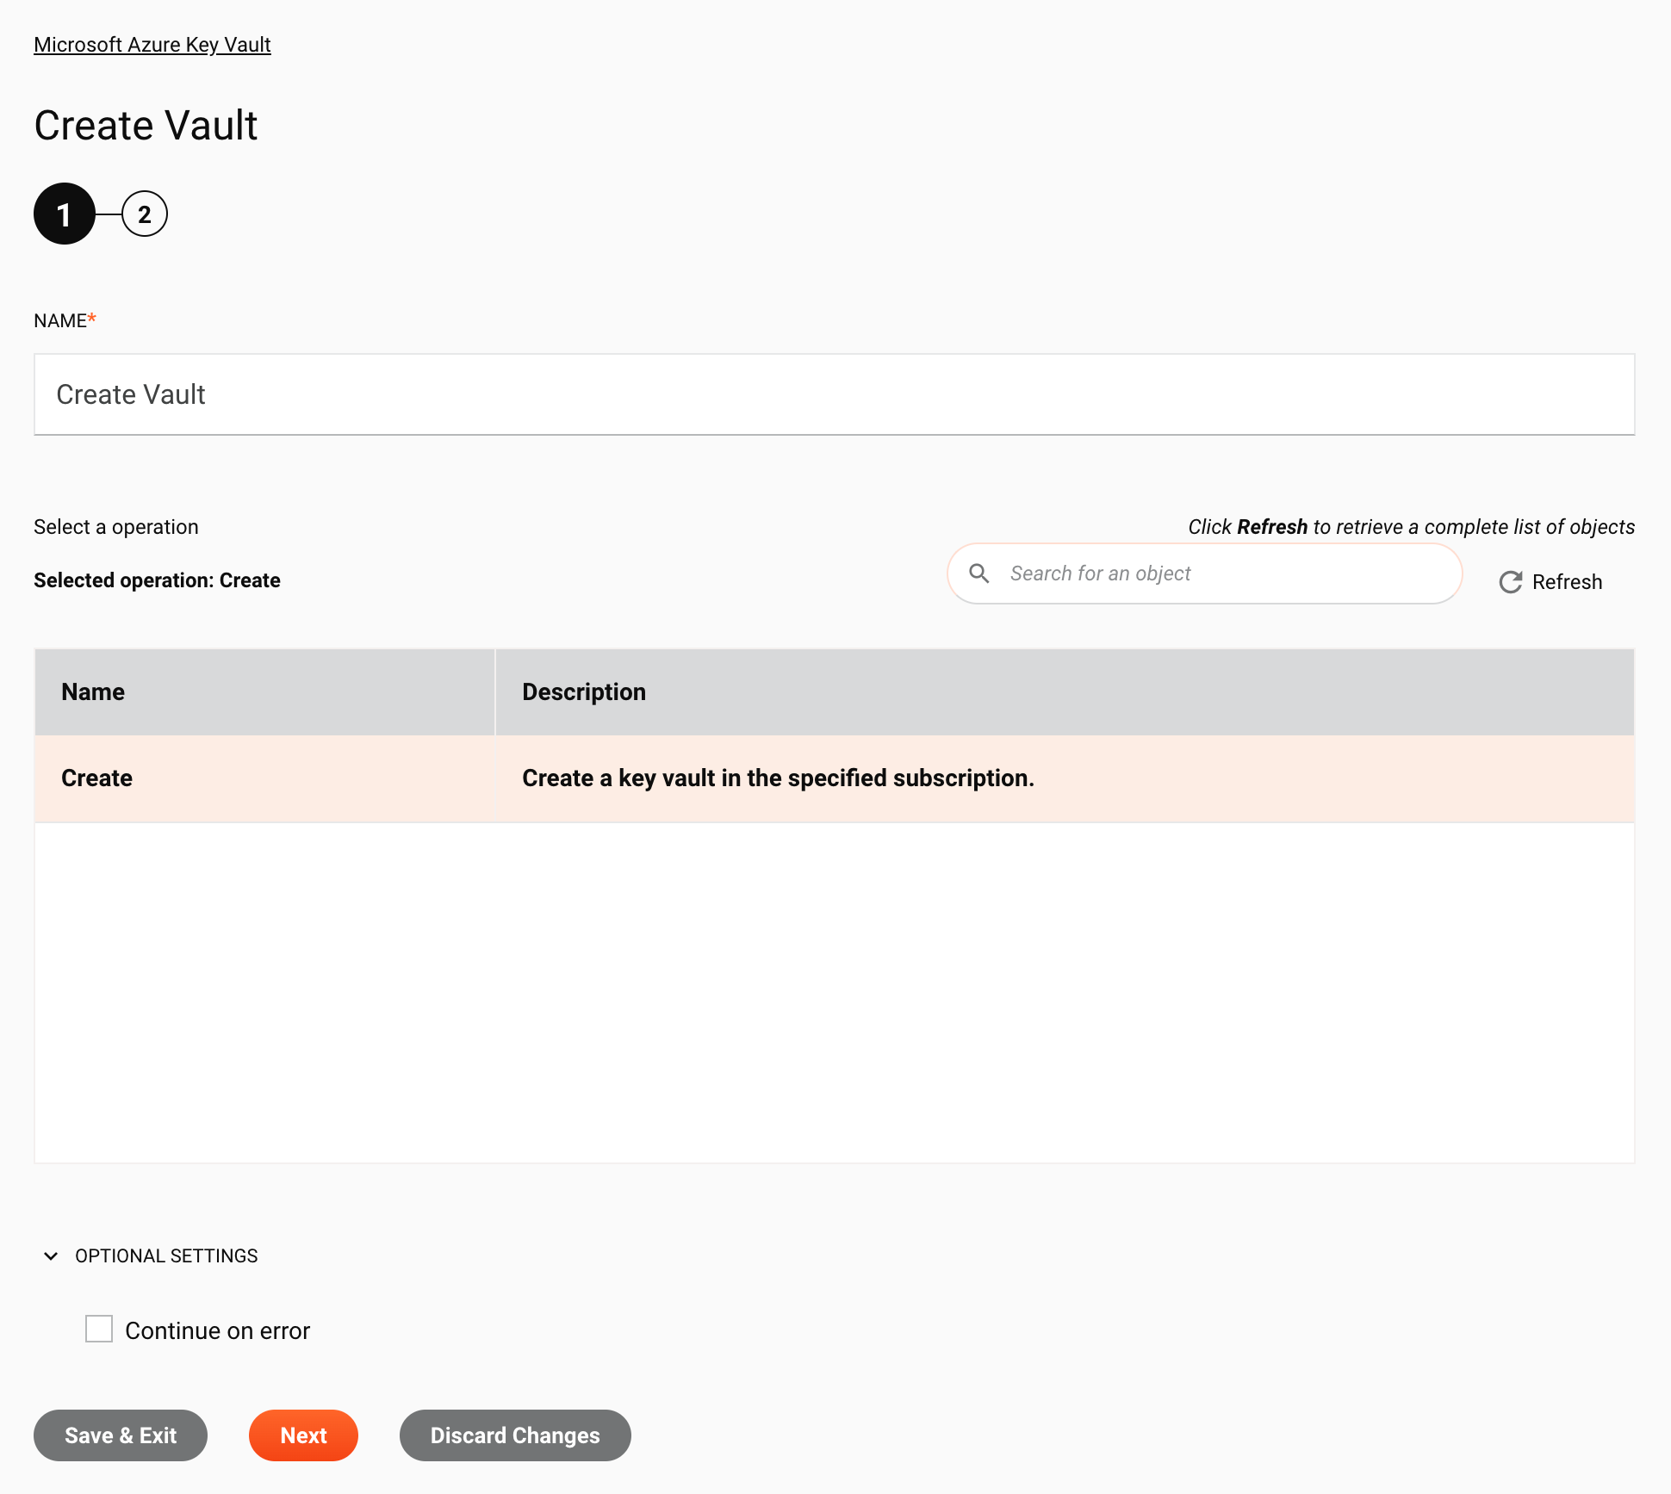Click the Discard Changes button
Screen dimensions: 1671x1494
click(x=515, y=1435)
